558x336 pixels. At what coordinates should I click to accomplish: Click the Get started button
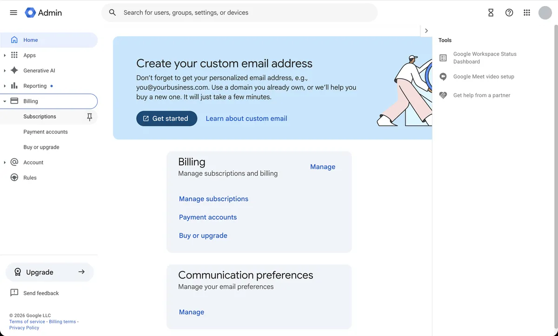pyautogui.click(x=166, y=119)
